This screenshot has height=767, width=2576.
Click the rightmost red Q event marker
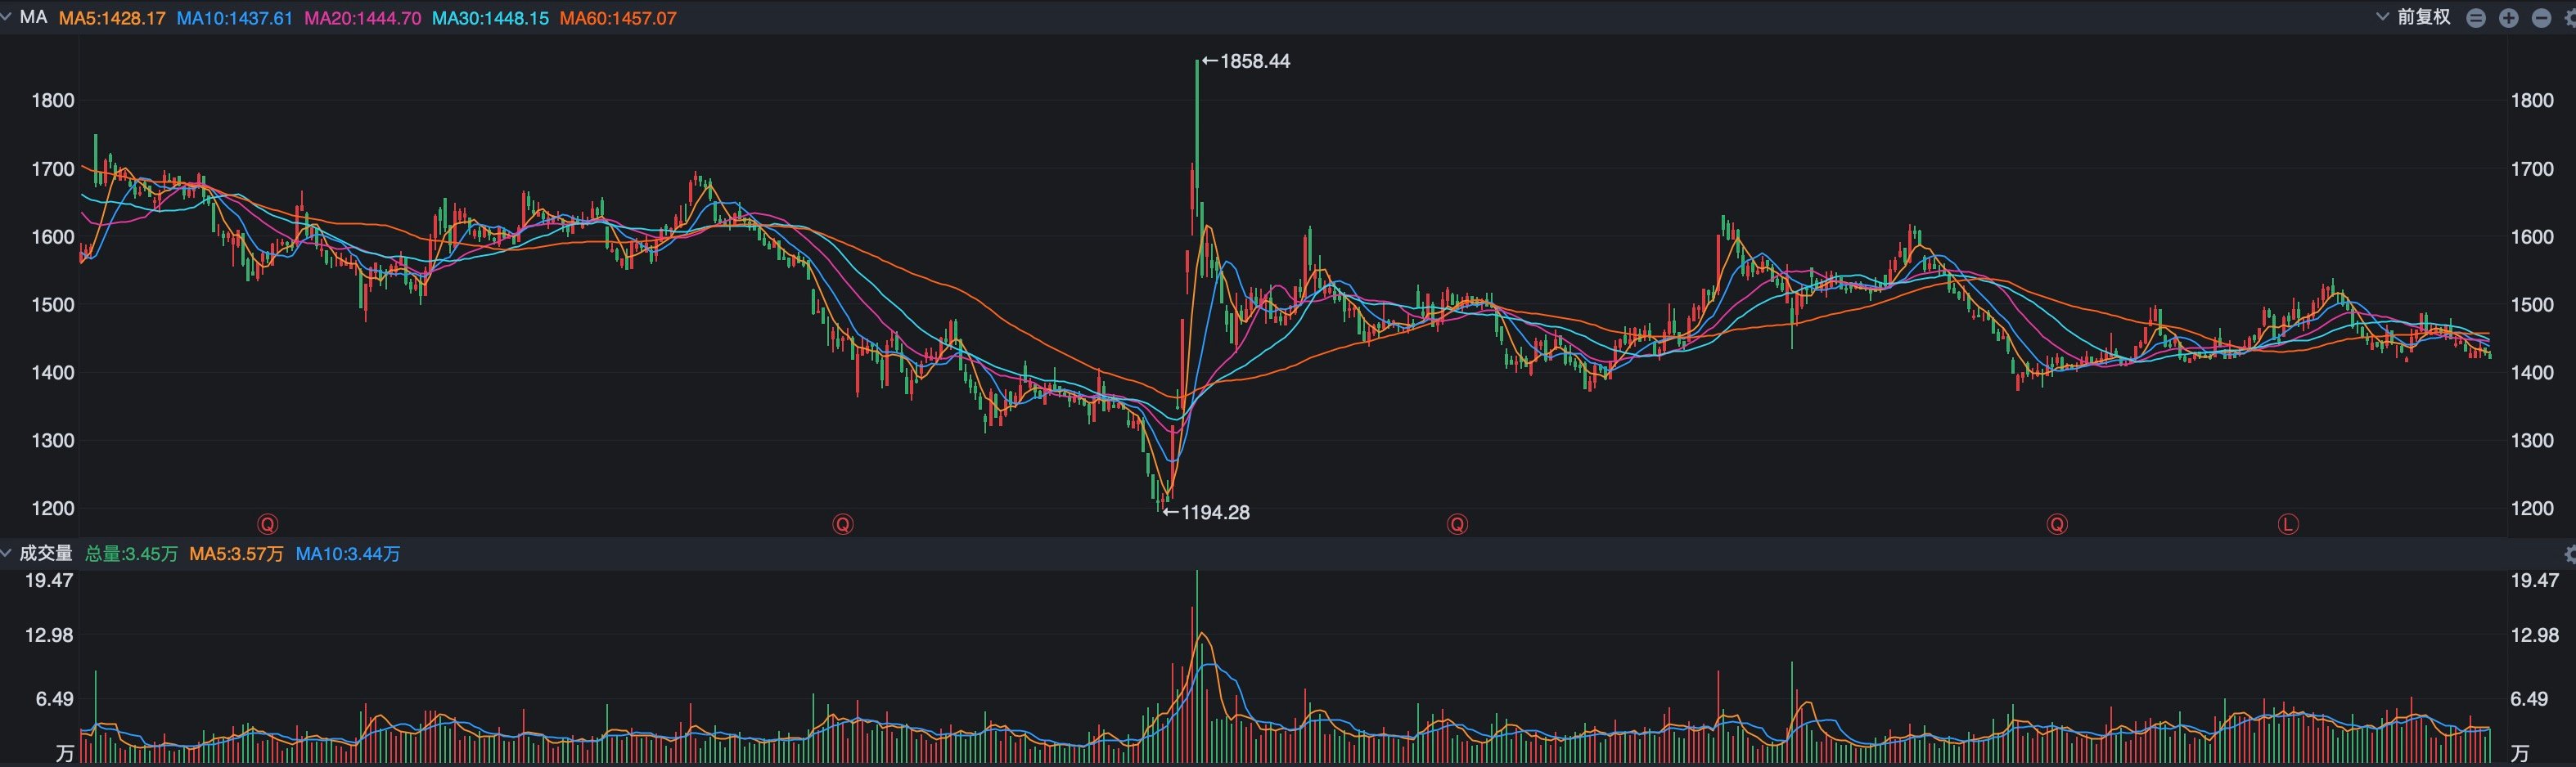click(x=2057, y=524)
